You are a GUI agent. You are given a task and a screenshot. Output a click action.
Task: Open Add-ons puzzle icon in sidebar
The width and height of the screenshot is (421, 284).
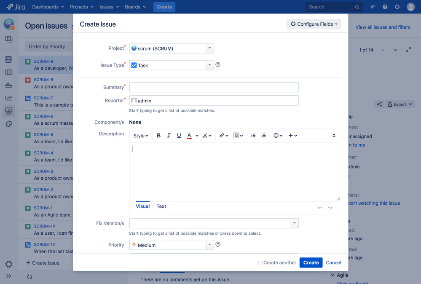pyautogui.click(x=8, y=124)
